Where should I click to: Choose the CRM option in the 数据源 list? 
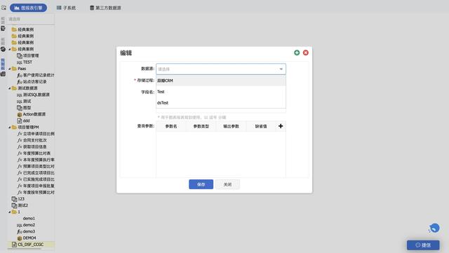point(221,81)
